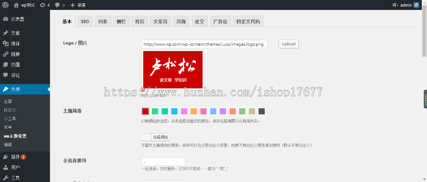Click the plus icon for new content
The height and width of the screenshot is (182, 427).
pos(73,5)
